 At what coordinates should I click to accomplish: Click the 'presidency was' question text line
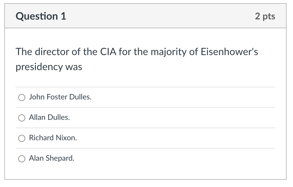tap(49, 67)
